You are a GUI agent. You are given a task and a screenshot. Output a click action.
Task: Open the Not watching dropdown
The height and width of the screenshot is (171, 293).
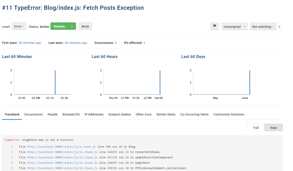point(262,26)
